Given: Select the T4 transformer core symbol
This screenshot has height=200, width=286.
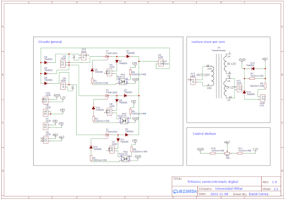Looking at the screenshot, I should [219, 76].
